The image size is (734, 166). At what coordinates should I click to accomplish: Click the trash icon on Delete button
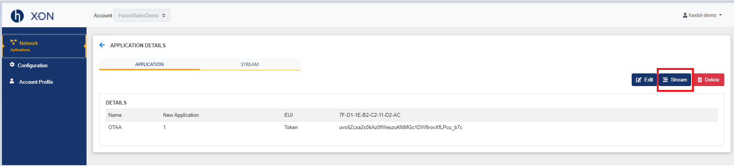700,80
